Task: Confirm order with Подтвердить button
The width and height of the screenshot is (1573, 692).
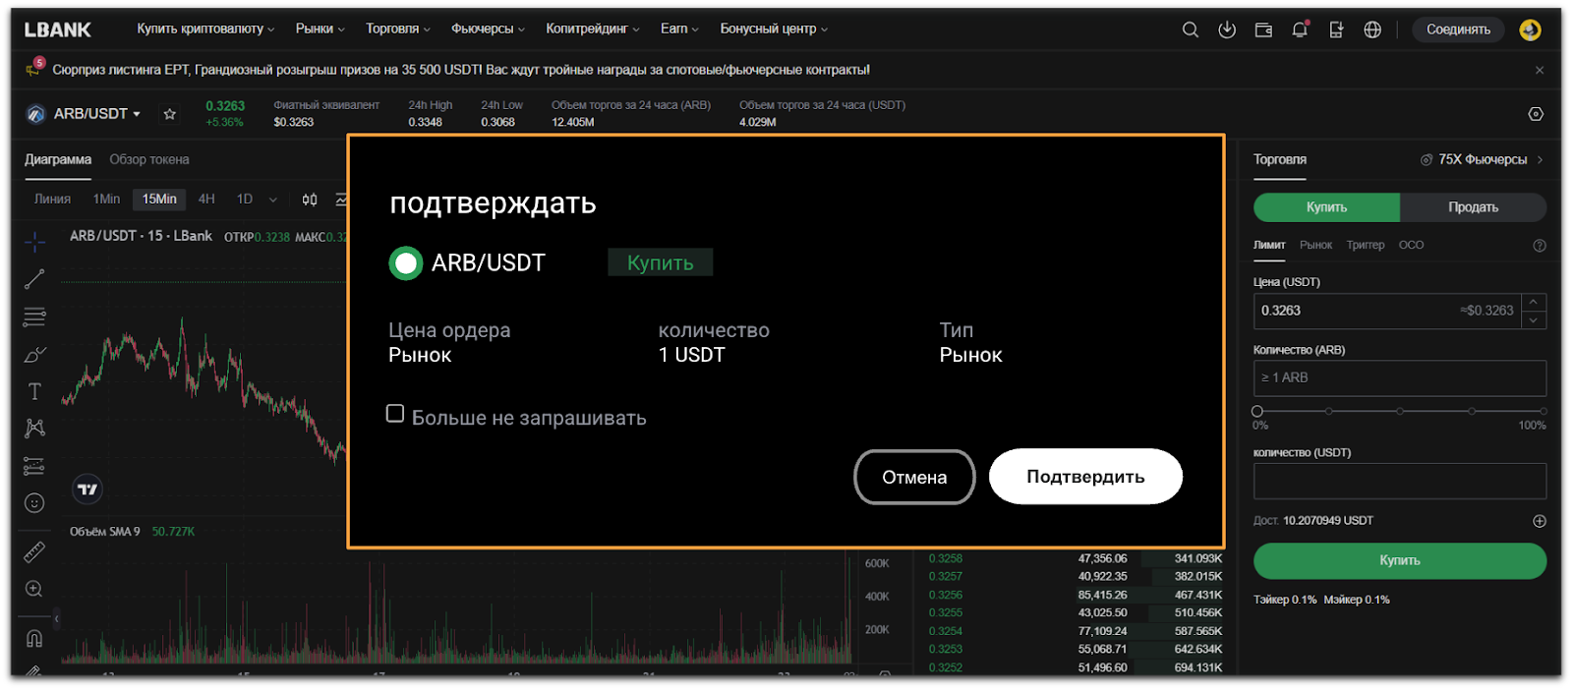Action: click(x=1085, y=477)
